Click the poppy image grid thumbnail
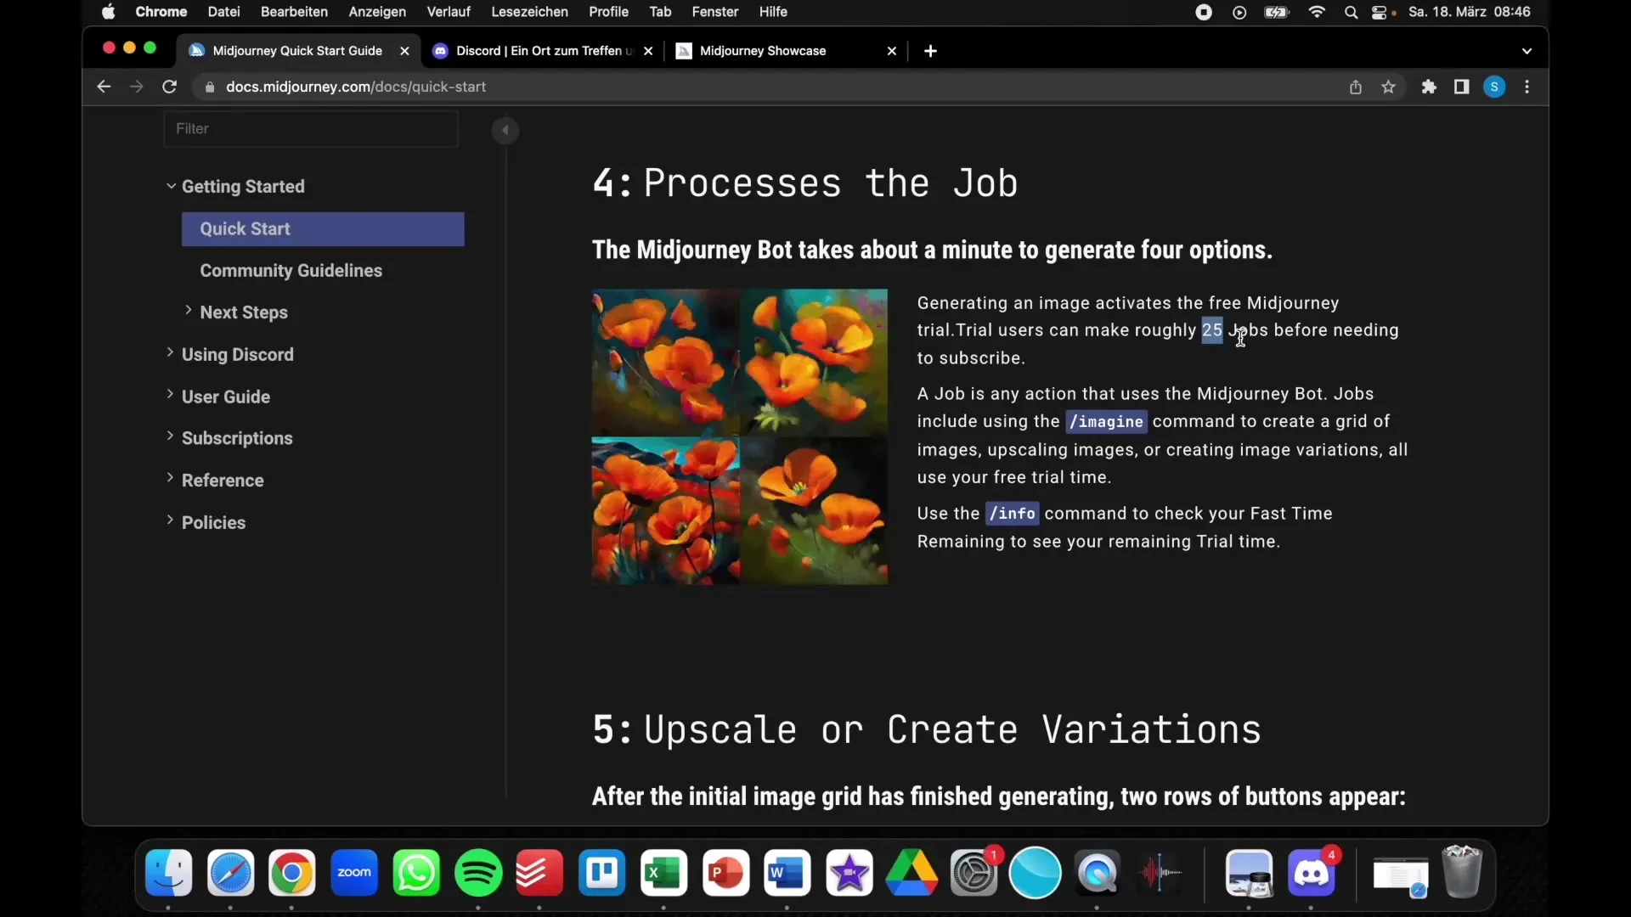 739,436
